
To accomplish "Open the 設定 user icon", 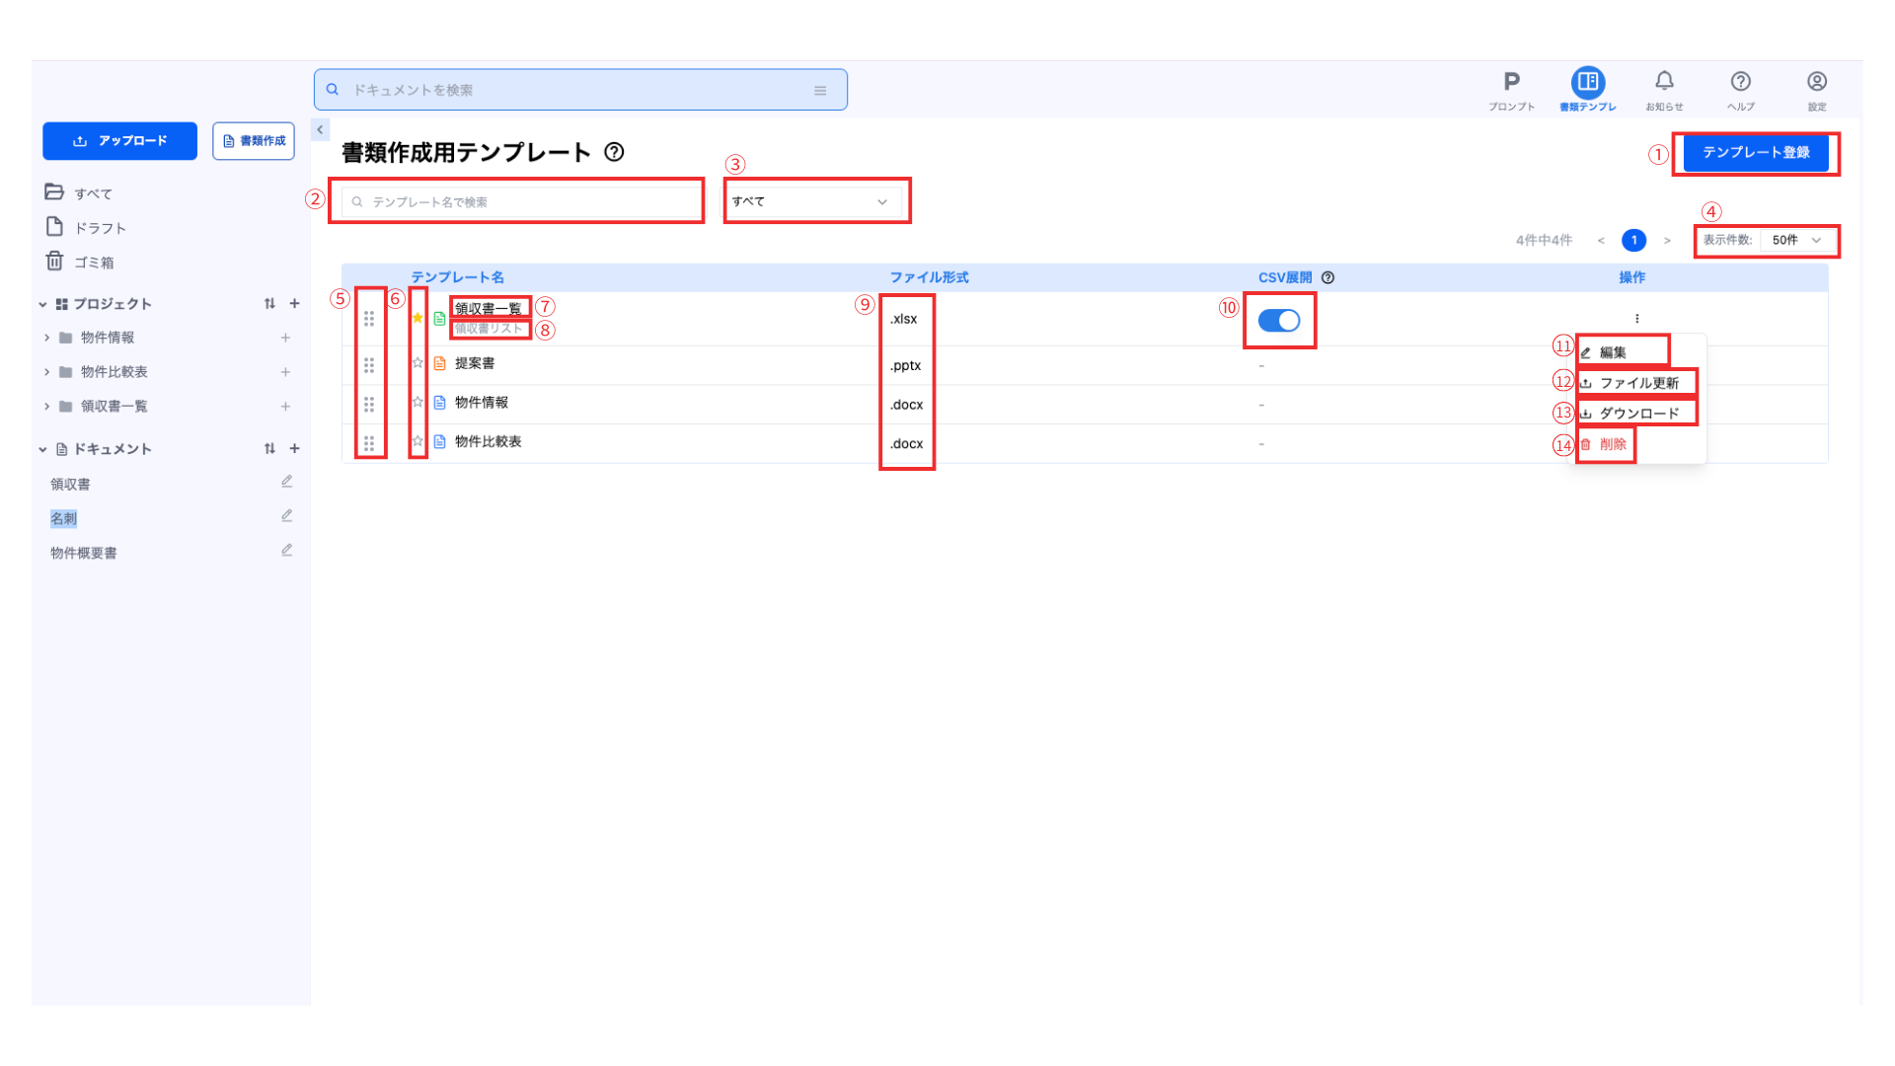I will point(1816,82).
